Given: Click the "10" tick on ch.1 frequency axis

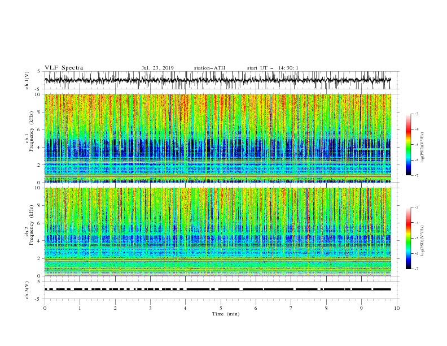Looking at the screenshot, I should click(x=38, y=94).
